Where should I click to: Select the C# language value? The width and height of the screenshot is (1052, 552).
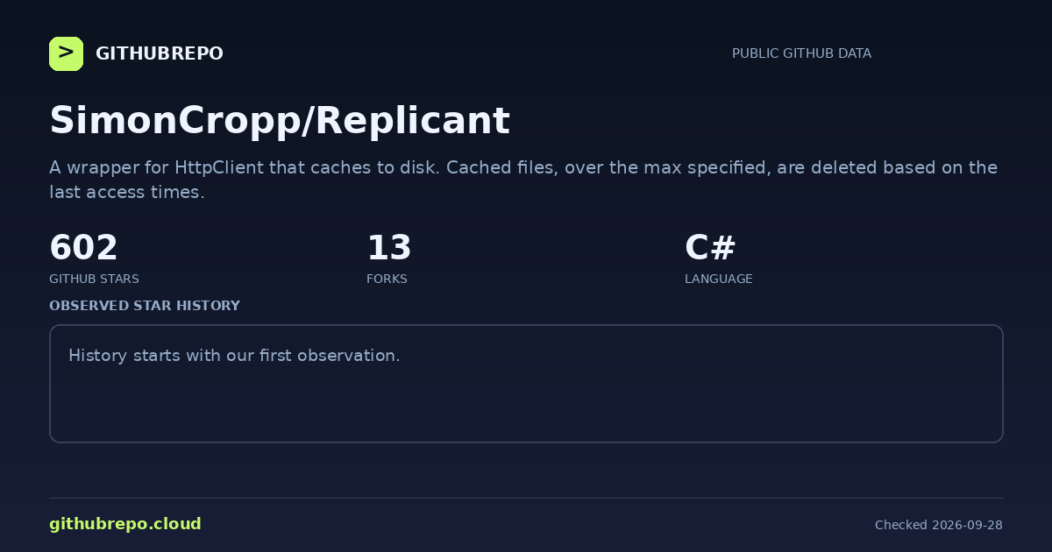point(709,248)
